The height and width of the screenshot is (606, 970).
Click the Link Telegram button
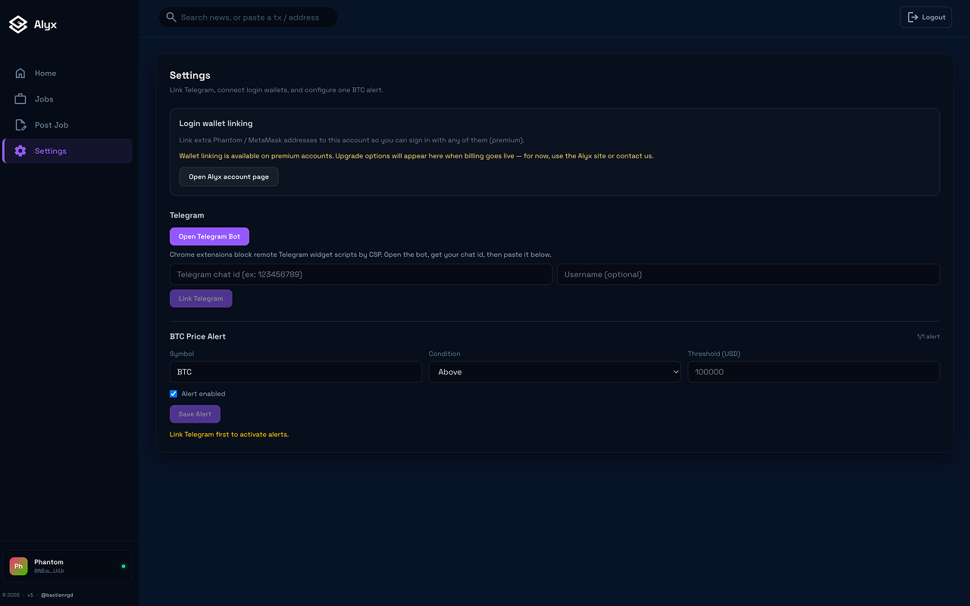[x=201, y=298]
